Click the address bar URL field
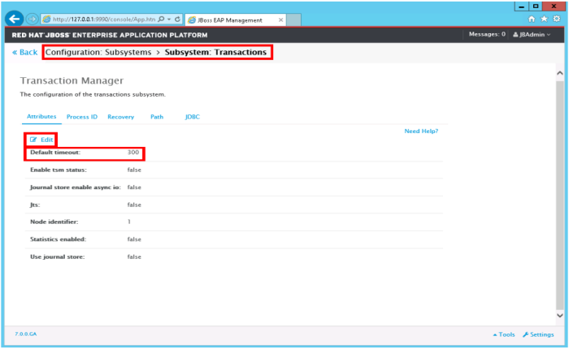The width and height of the screenshot is (569, 349). [x=104, y=19]
